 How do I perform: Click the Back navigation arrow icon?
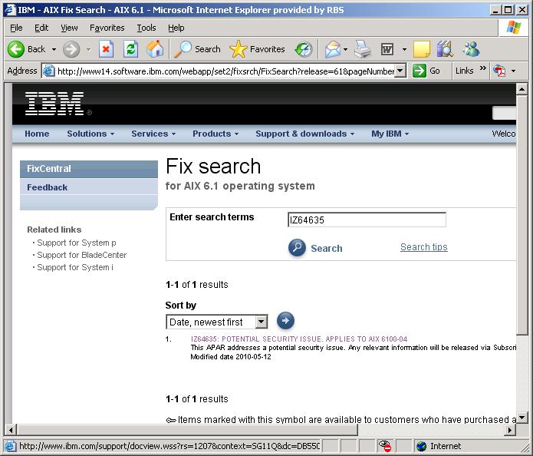tap(16, 49)
